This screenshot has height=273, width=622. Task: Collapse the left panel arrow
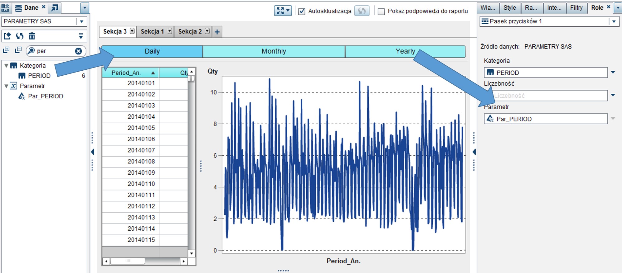click(92, 152)
